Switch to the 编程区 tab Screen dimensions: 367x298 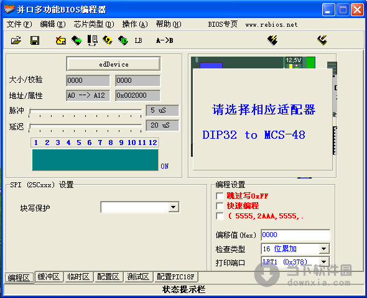(19, 277)
